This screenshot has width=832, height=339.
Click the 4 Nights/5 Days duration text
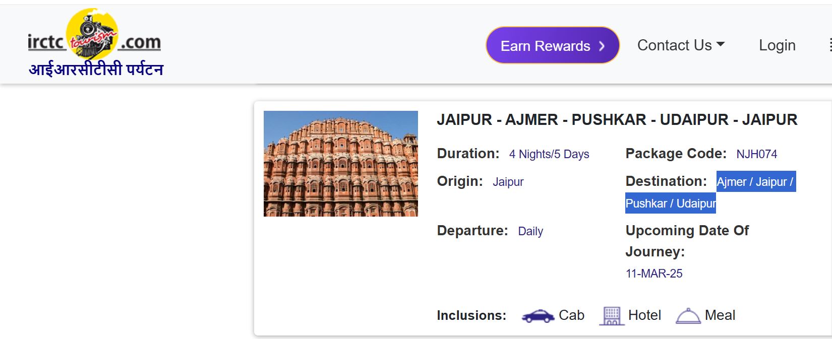[x=549, y=154]
